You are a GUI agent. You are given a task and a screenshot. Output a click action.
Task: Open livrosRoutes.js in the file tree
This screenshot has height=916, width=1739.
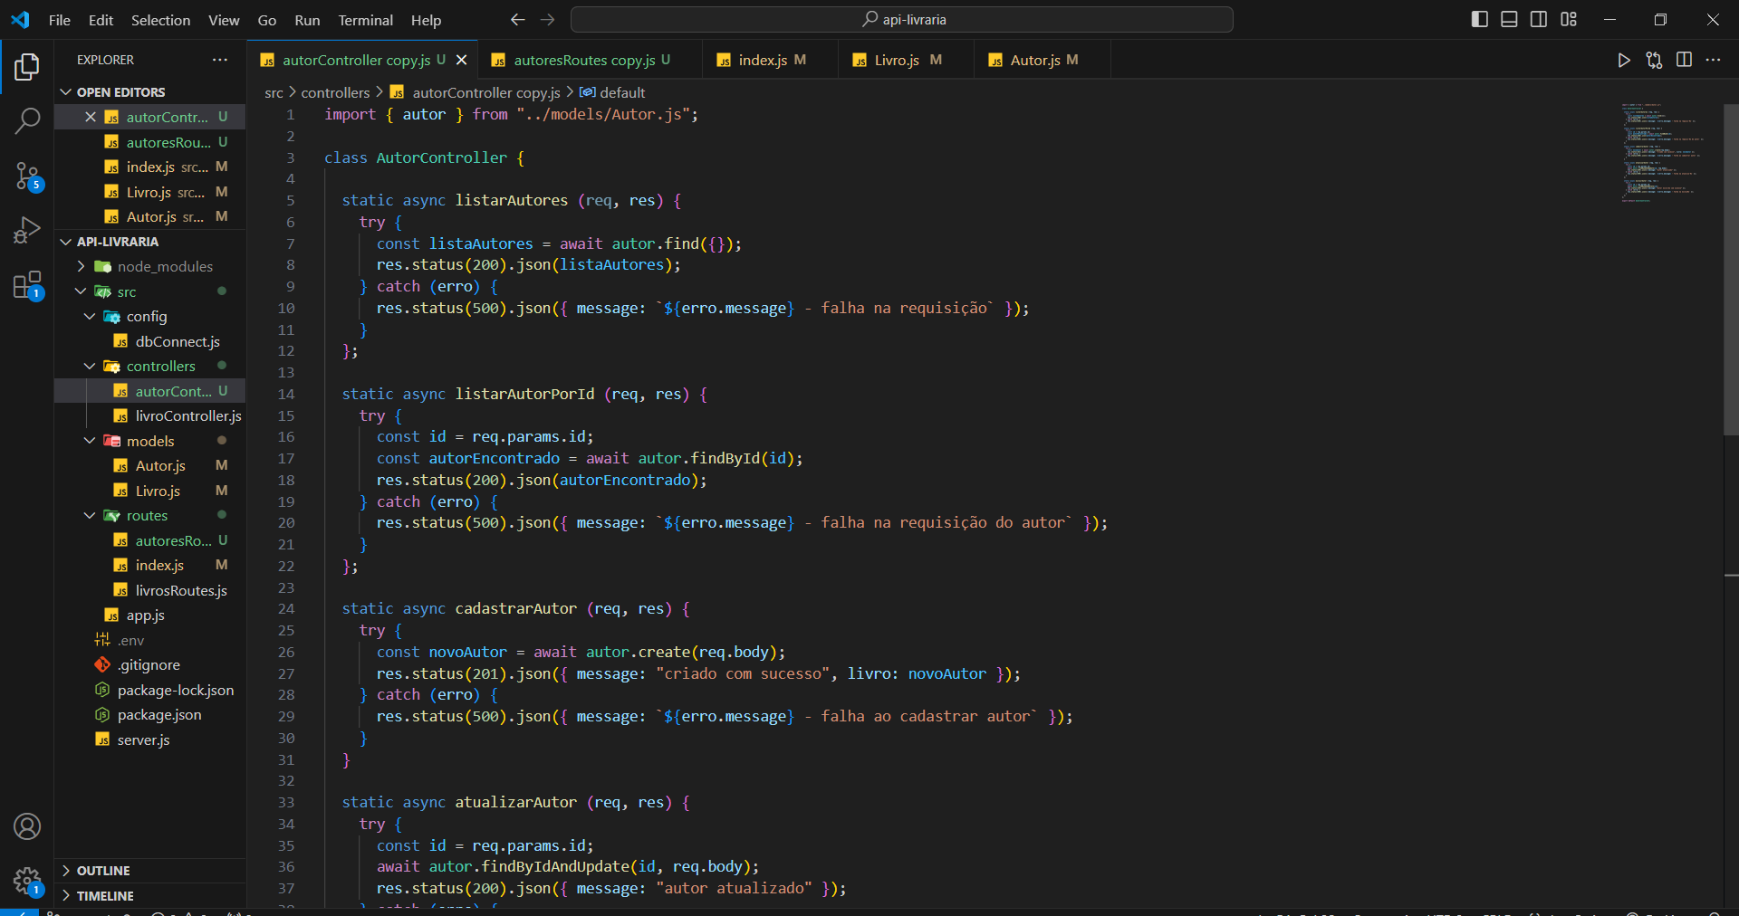(149, 590)
